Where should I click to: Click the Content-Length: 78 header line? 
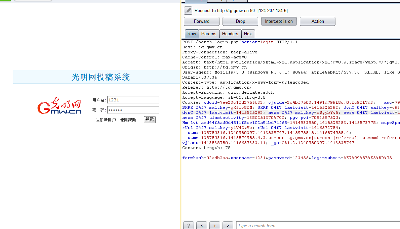point(206,148)
